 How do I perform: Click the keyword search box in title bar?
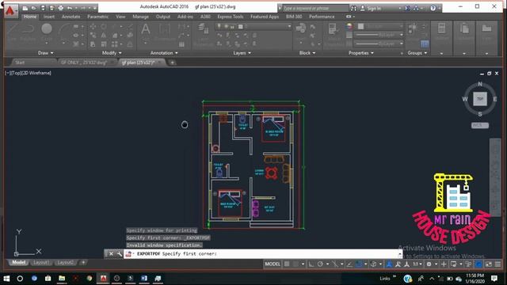pos(315,9)
